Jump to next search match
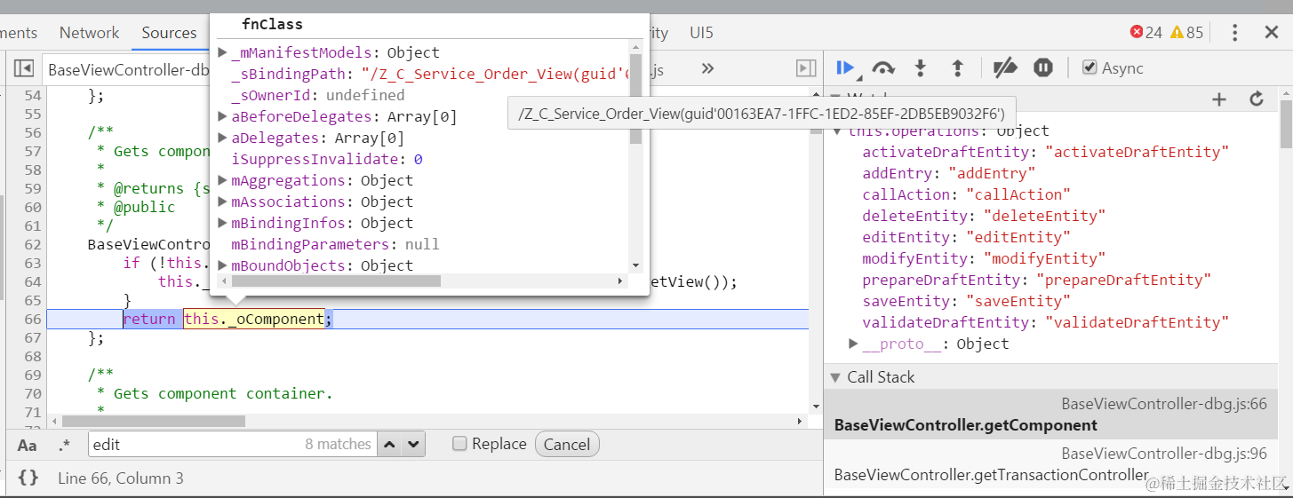The height and width of the screenshot is (498, 1293). coord(414,444)
